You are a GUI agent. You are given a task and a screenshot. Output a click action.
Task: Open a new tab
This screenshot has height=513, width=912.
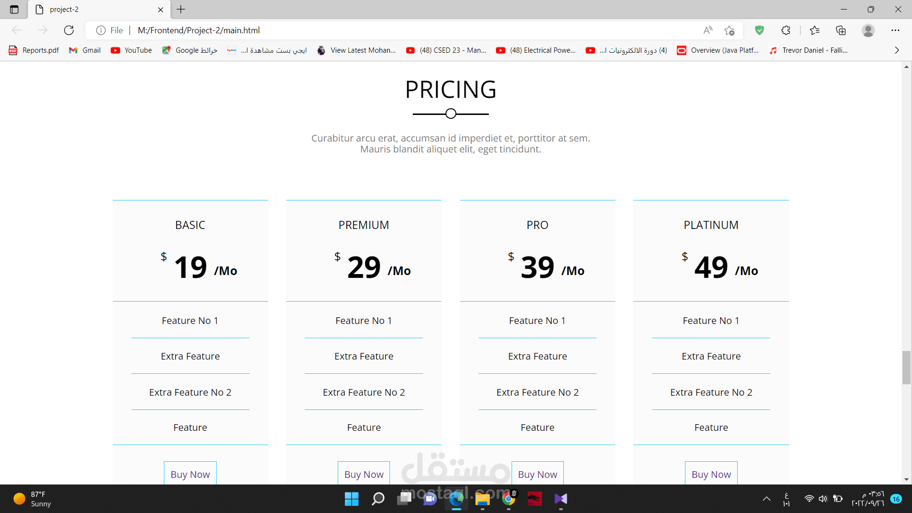click(x=181, y=9)
